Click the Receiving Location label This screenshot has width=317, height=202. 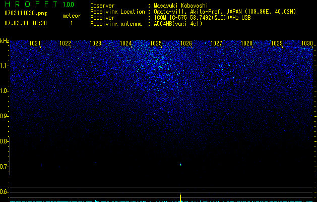point(117,12)
